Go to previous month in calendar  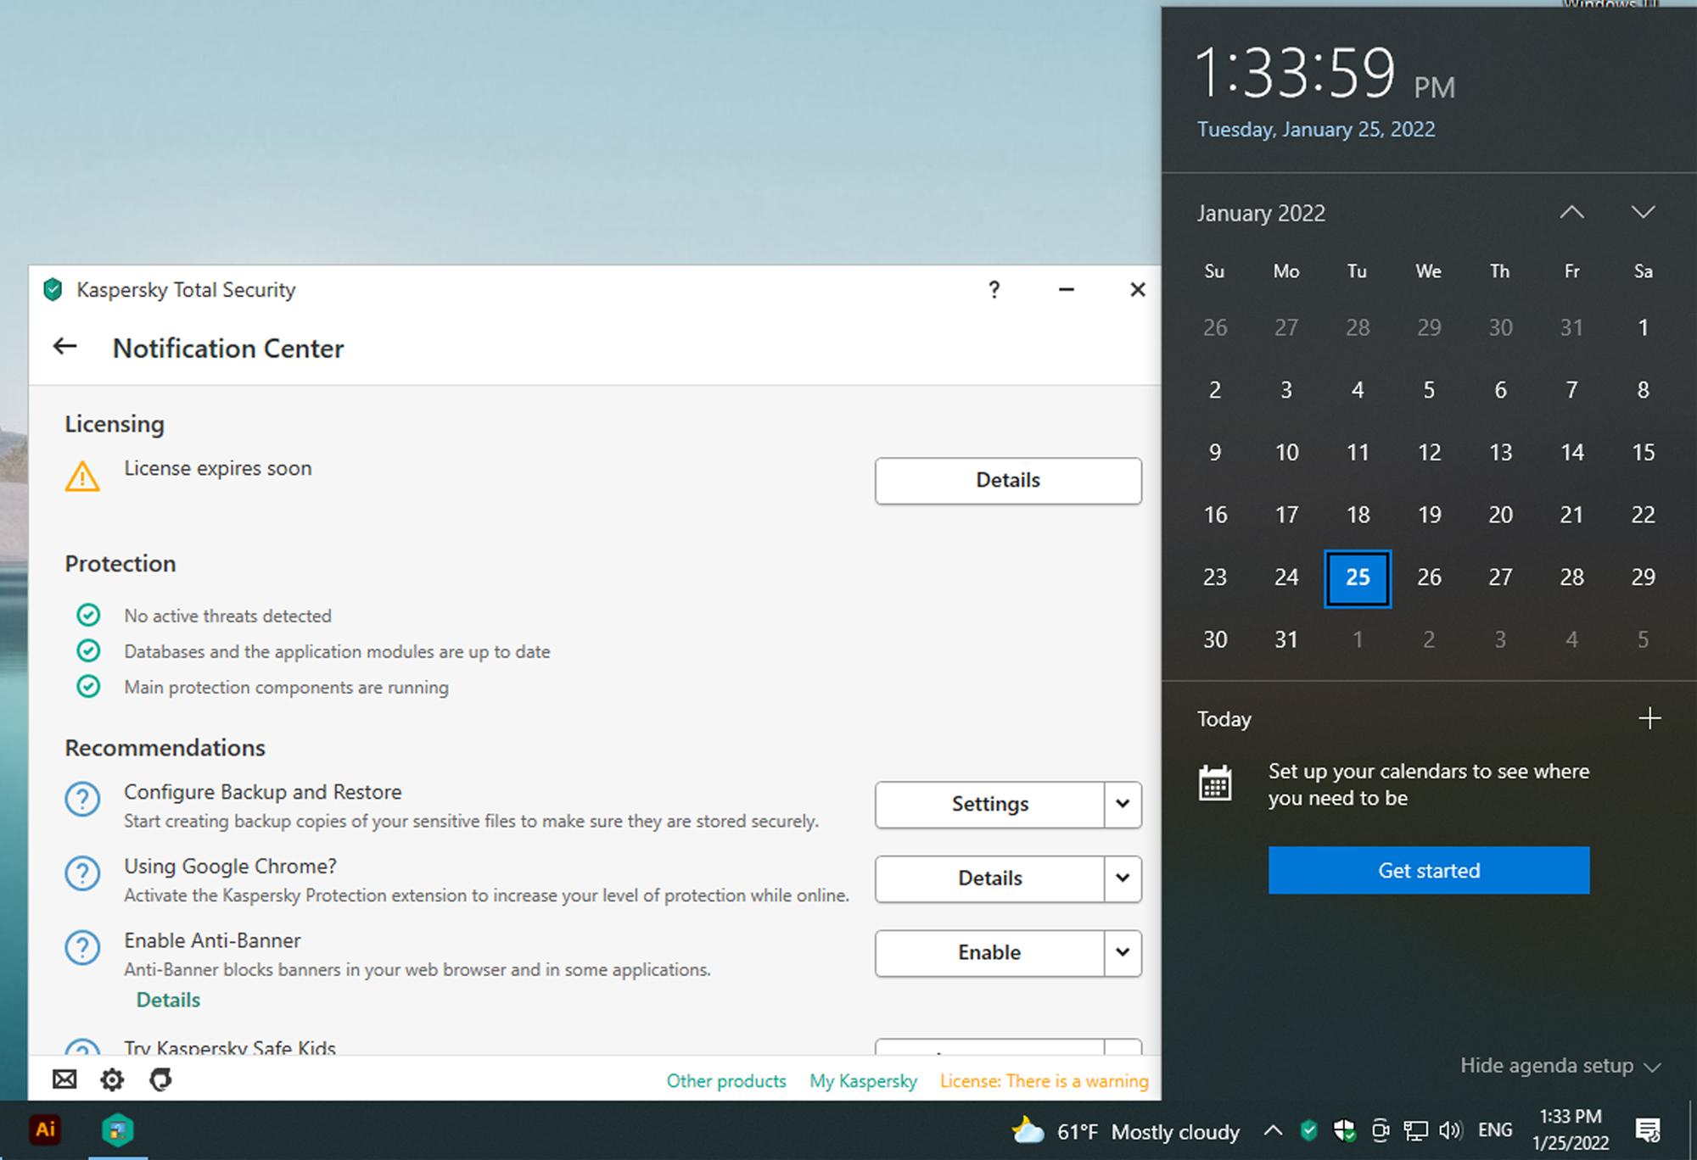click(1571, 212)
